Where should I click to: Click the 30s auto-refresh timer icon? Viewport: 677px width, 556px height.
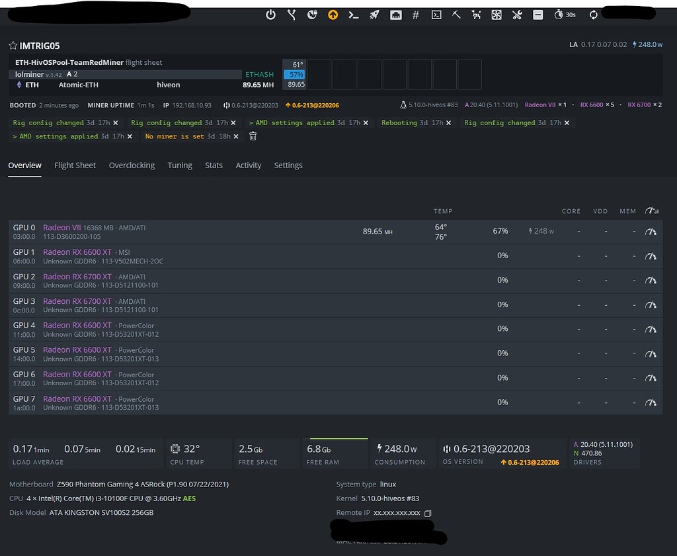click(559, 15)
